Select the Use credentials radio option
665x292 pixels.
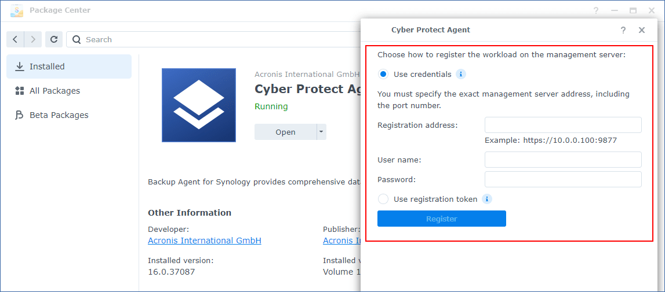(383, 74)
